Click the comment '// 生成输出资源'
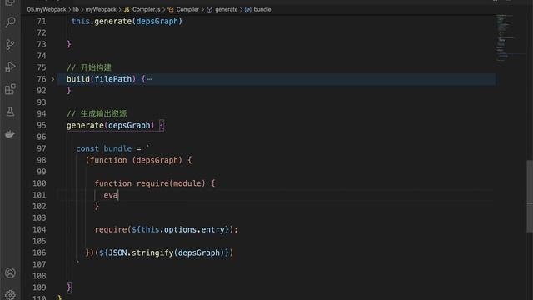This screenshot has width=533, height=300. [x=97, y=113]
